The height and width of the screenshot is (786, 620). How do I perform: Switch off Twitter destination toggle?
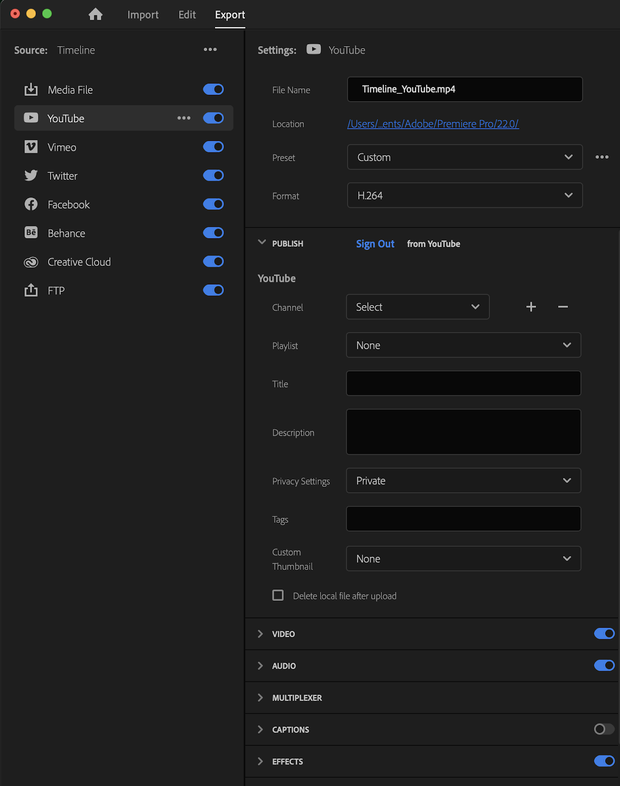214,175
